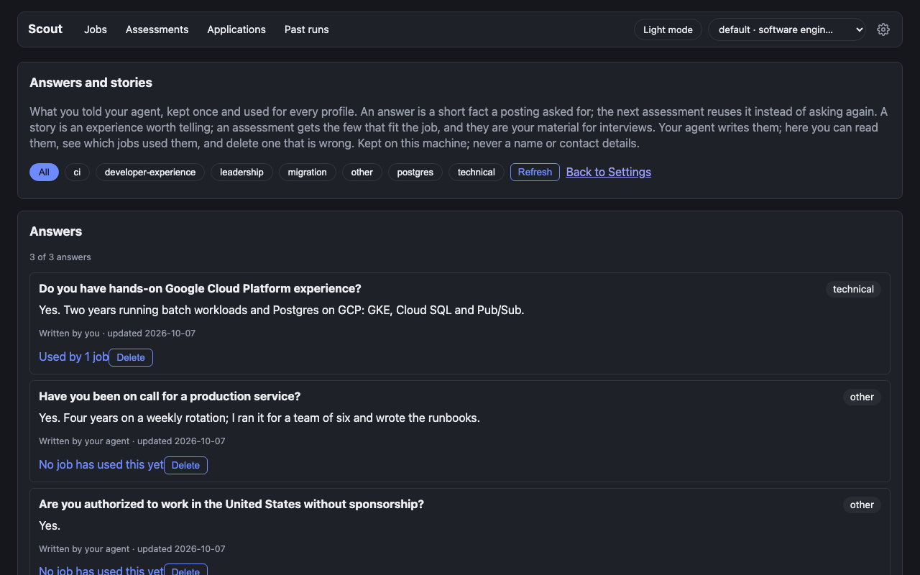Follow the Back to Settings link
Image resolution: width=920 pixels, height=575 pixels.
[609, 172]
